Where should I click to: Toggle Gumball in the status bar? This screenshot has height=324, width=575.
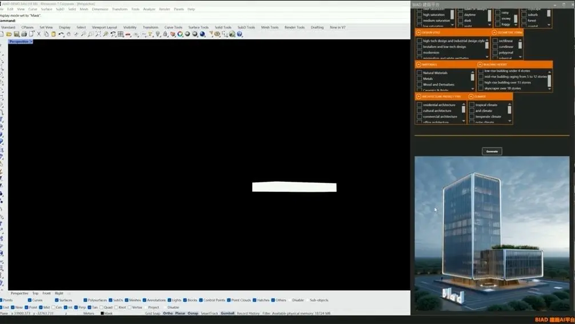coord(227,313)
